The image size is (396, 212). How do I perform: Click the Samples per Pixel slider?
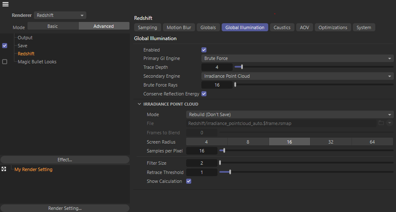click(x=306, y=150)
